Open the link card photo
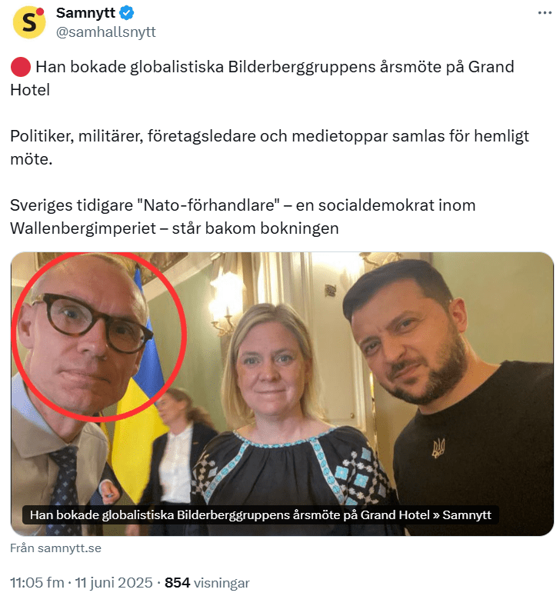Viewport: 560px width, 596px height. (282, 394)
